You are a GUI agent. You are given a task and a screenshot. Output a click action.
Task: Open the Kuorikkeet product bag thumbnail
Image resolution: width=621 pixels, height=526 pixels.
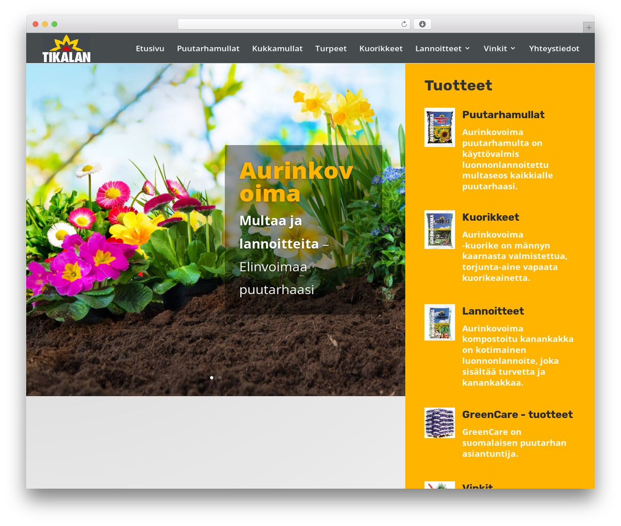[x=440, y=230]
